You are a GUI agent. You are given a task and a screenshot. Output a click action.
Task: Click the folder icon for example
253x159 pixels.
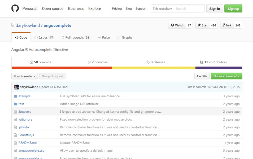pyautogui.click(x=15, y=96)
